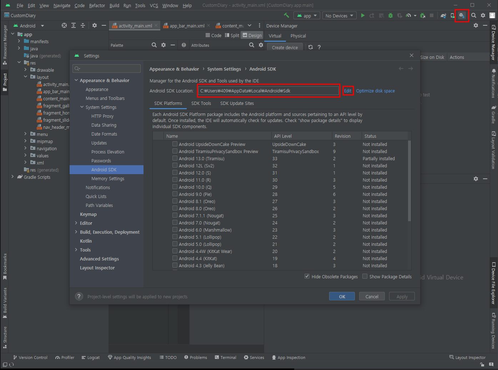Screen dimensions: 498x370
Task: Open the Device Manager toolbar icon
Action: click(453, 15)
